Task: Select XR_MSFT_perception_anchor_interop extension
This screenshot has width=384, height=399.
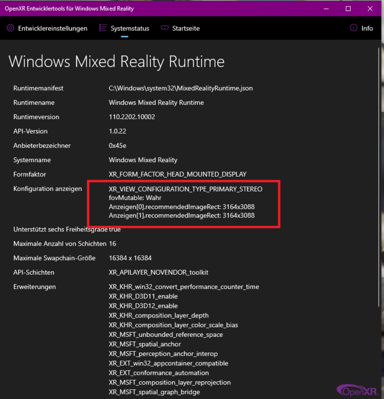Action: coord(163,354)
